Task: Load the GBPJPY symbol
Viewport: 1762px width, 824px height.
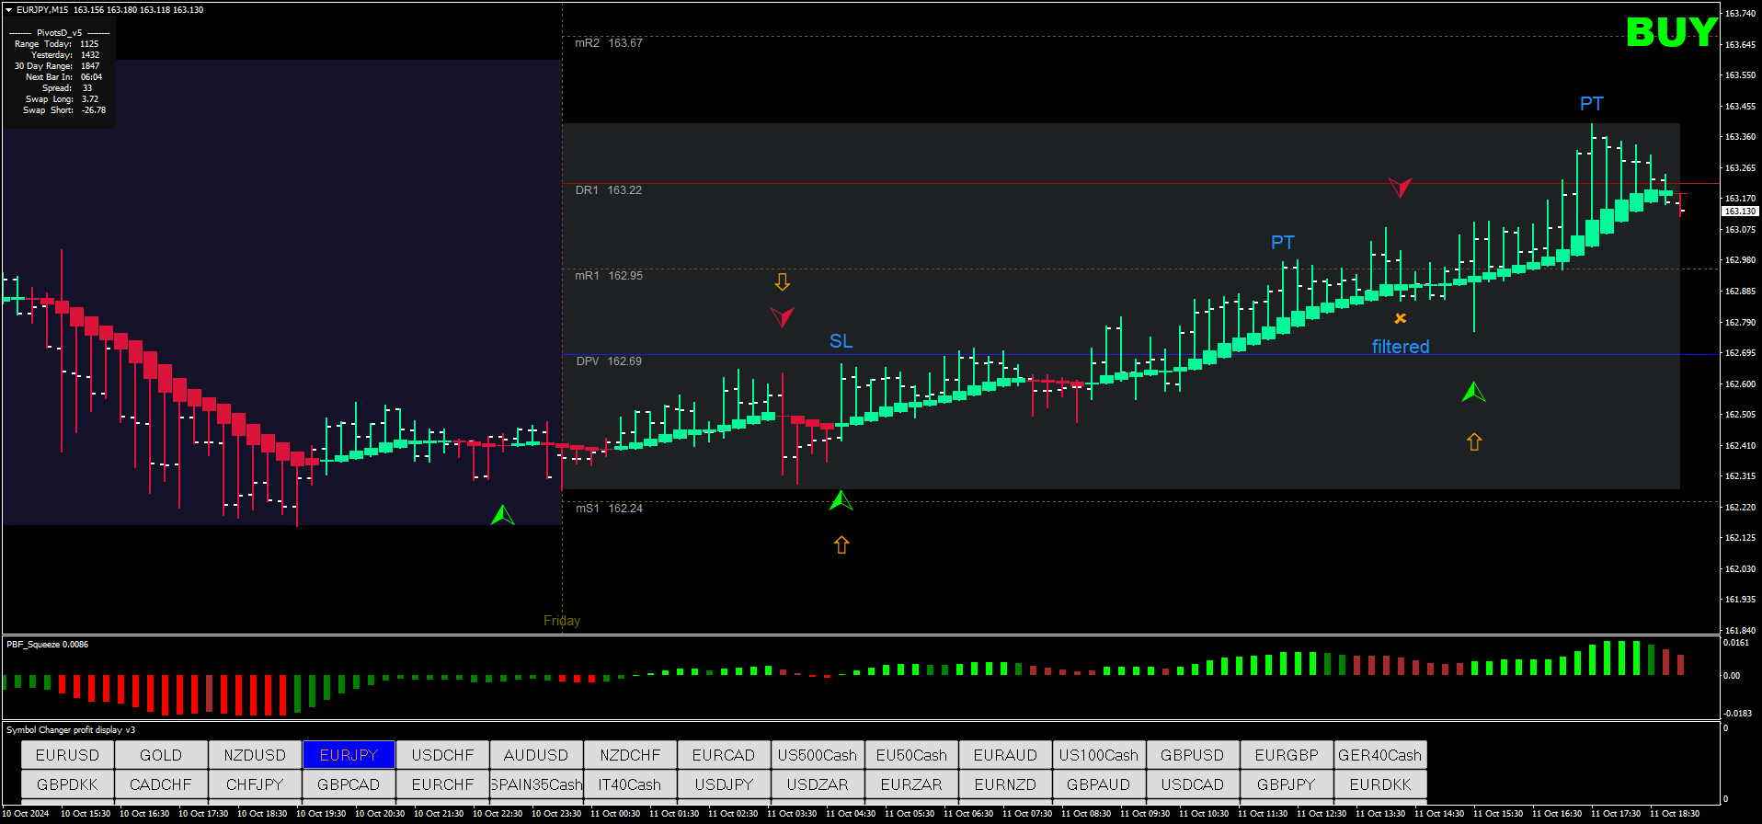Action: [1286, 784]
